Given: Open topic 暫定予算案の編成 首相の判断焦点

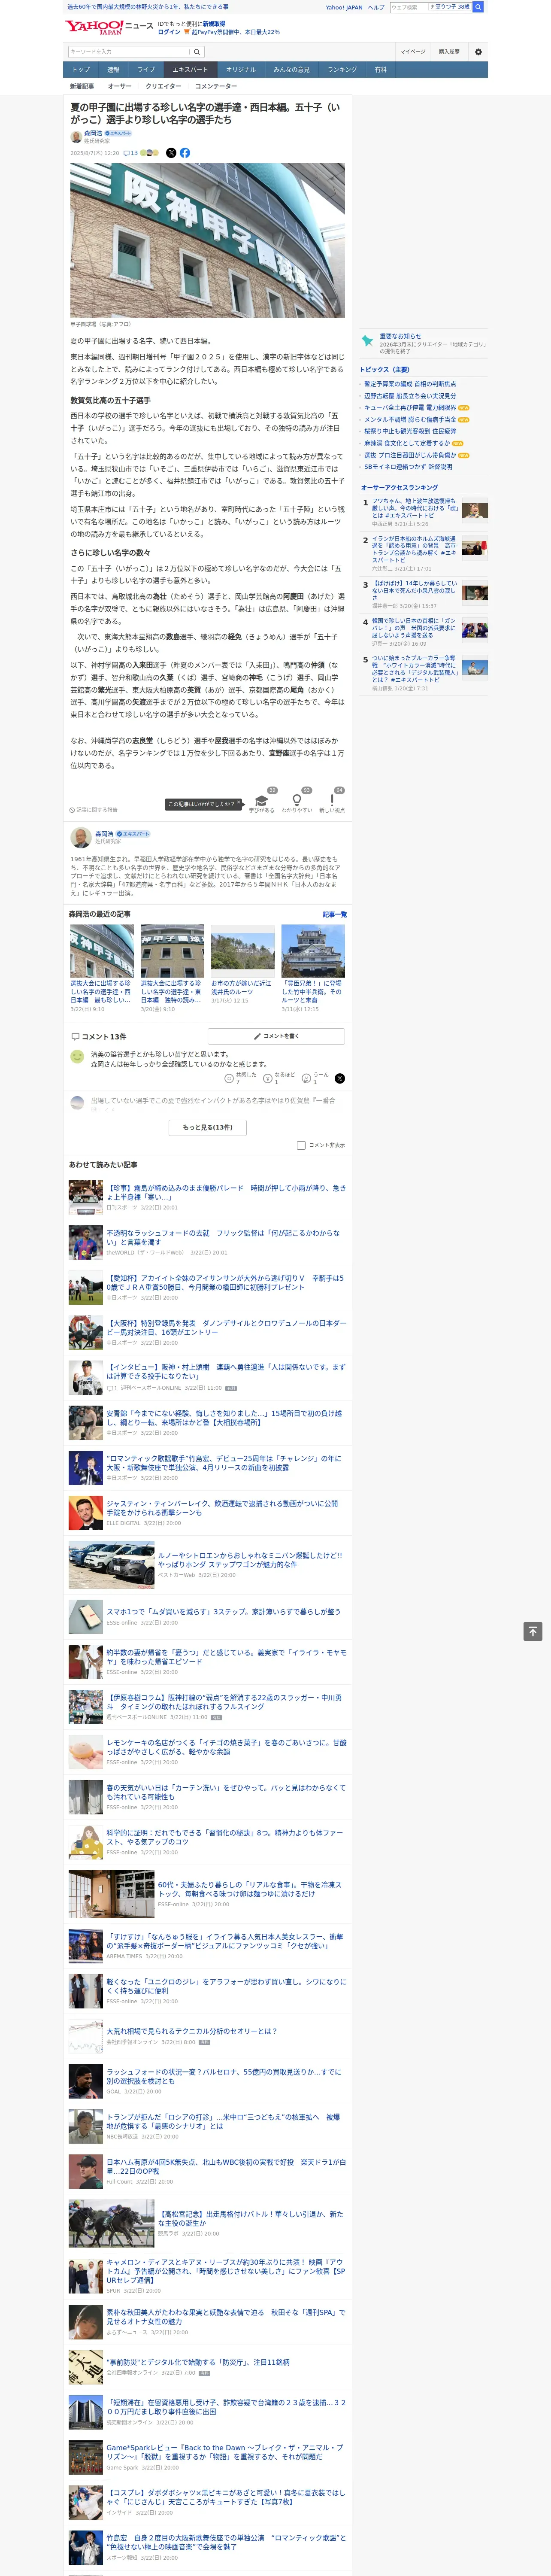Looking at the screenshot, I should [410, 384].
